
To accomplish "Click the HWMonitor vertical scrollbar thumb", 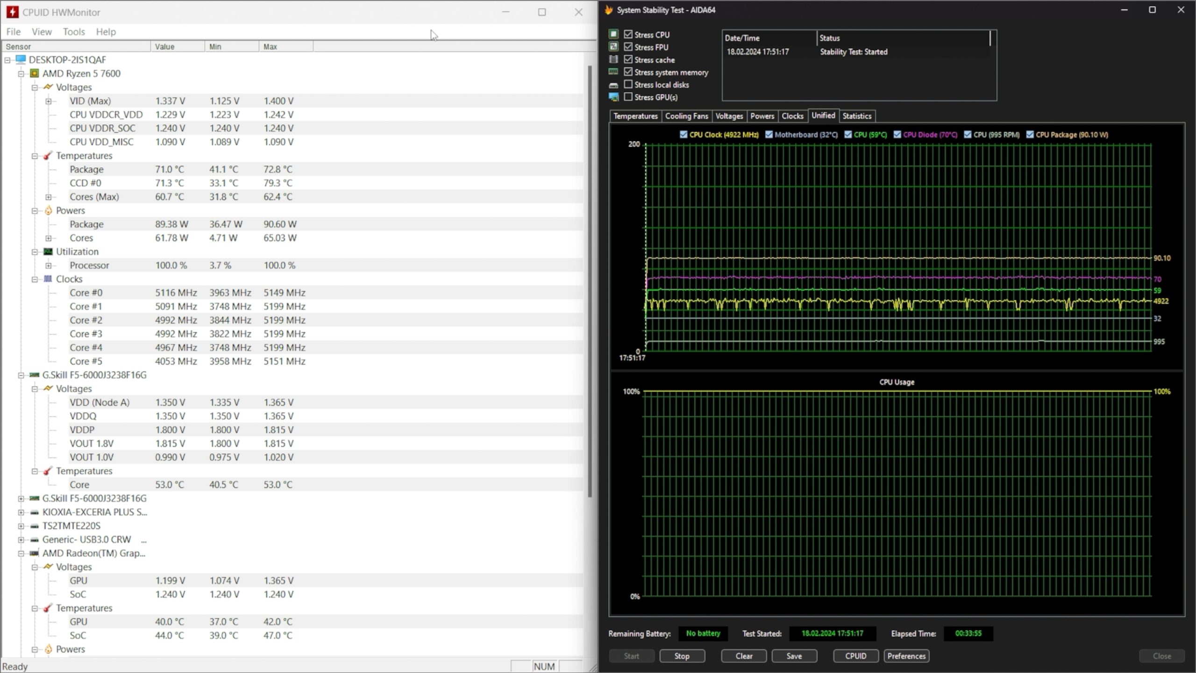I will [590, 280].
